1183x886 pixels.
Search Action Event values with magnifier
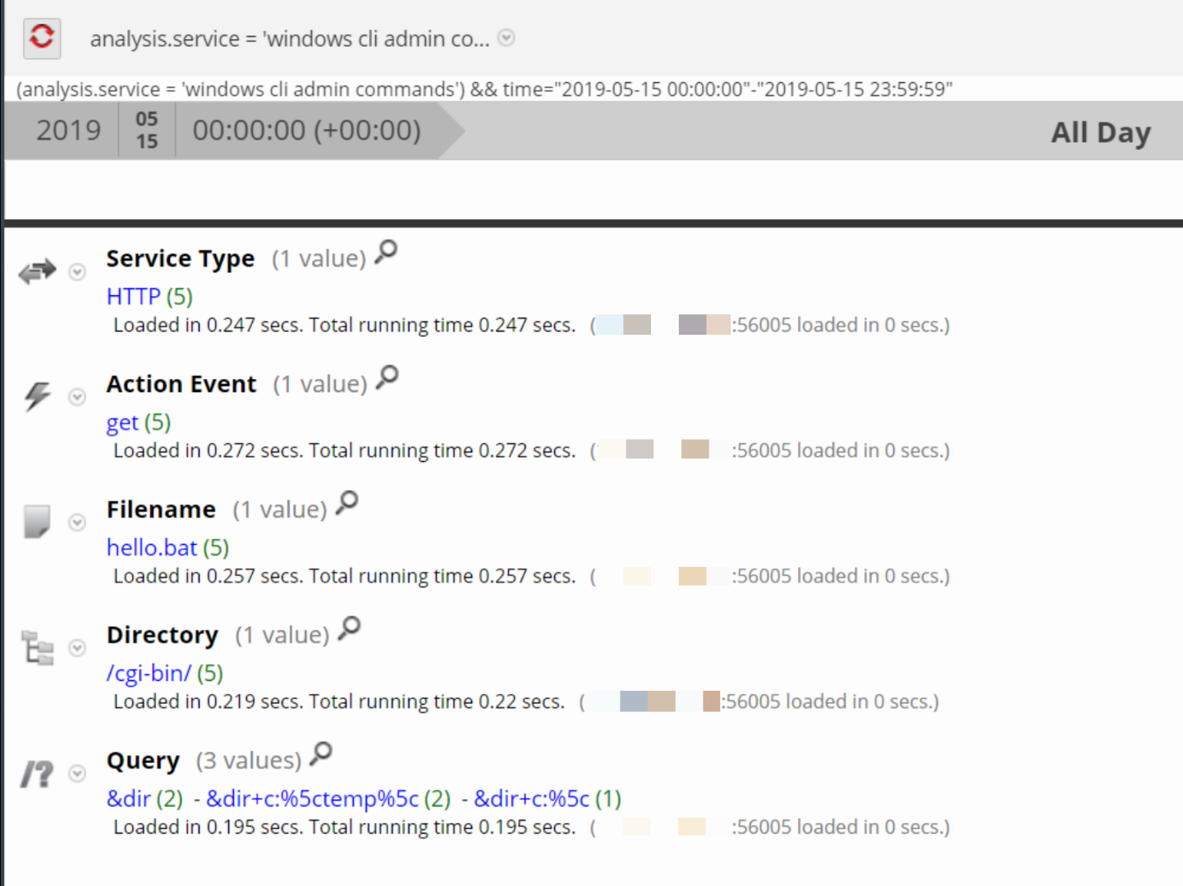(387, 378)
